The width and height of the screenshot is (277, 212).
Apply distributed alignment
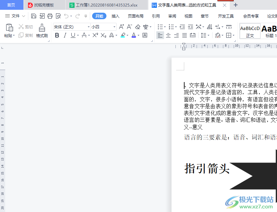(193, 35)
